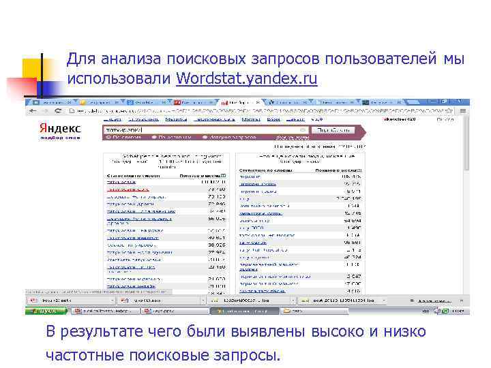Click into the Wordstat search query field
Screen dimensions: 491x368
(x=205, y=129)
